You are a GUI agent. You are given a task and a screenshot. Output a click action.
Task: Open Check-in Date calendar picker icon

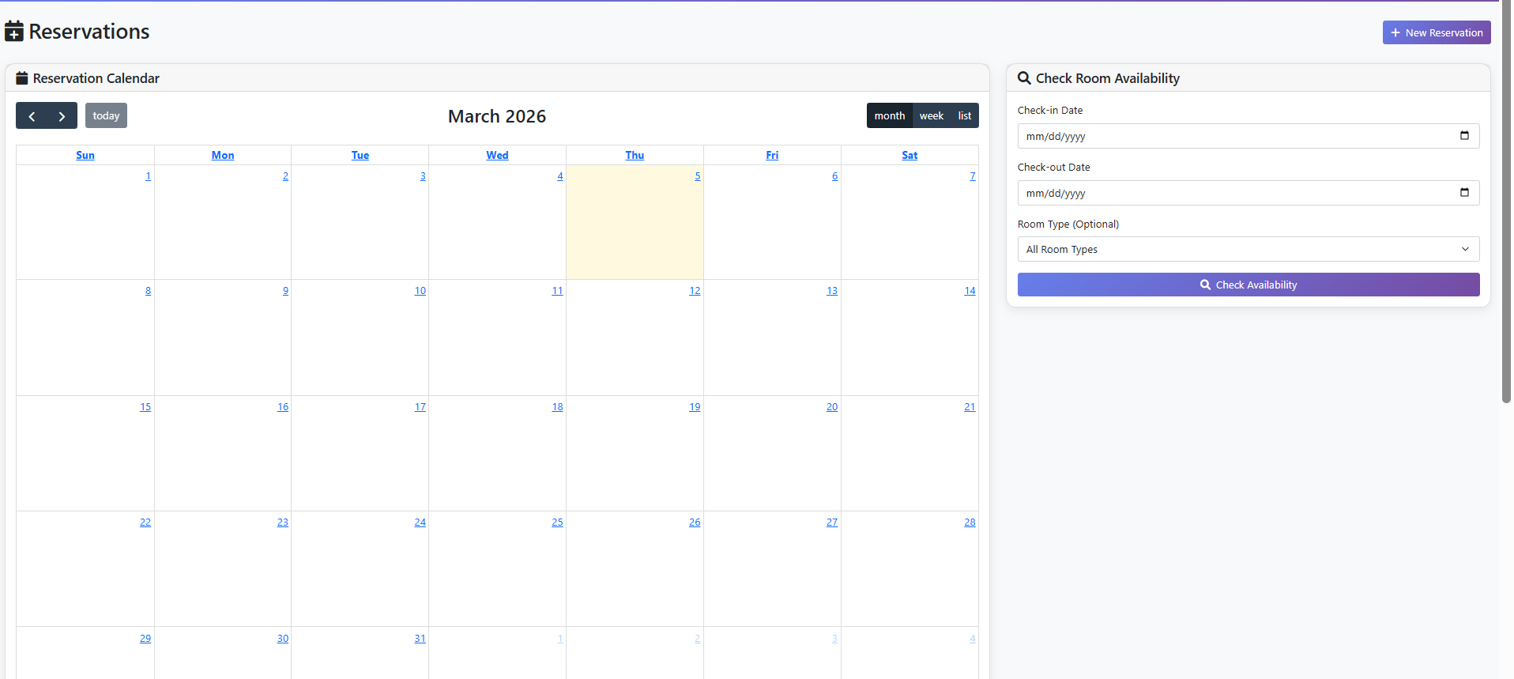click(x=1464, y=136)
